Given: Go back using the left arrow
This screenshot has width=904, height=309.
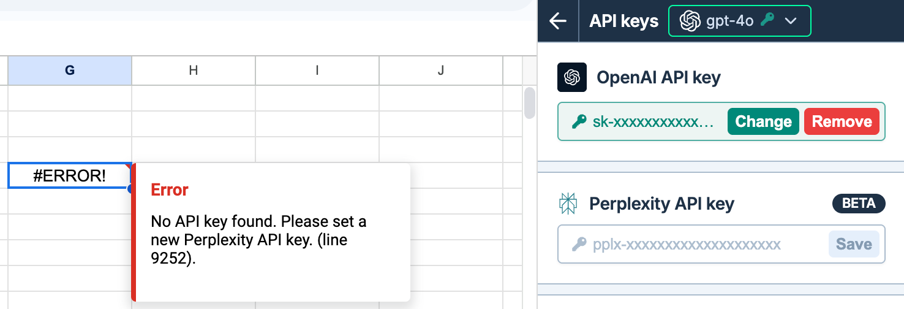Looking at the screenshot, I should pos(558,21).
